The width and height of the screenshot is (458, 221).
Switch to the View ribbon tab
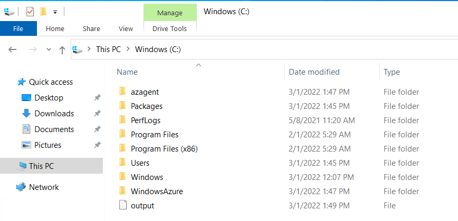126,28
